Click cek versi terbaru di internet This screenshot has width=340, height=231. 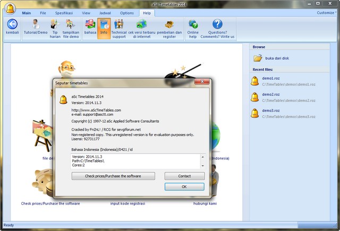pos(142,24)
